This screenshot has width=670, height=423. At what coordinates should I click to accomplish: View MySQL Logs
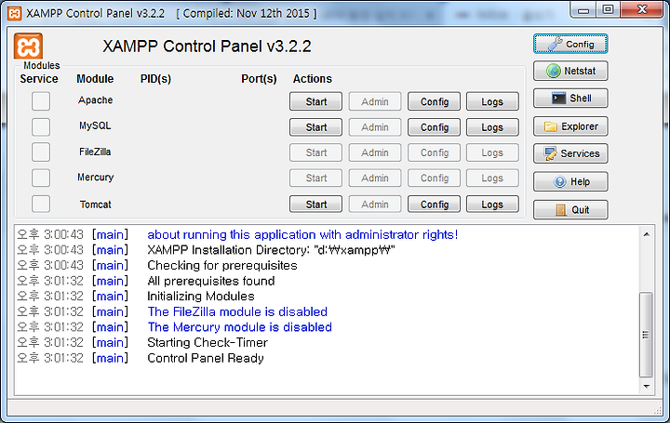tap(492, 127)
